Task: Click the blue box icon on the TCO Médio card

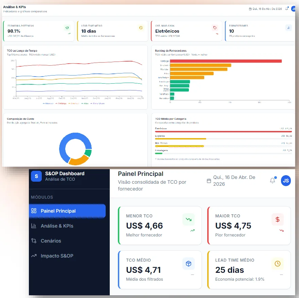Action: (x=189, y=264)
